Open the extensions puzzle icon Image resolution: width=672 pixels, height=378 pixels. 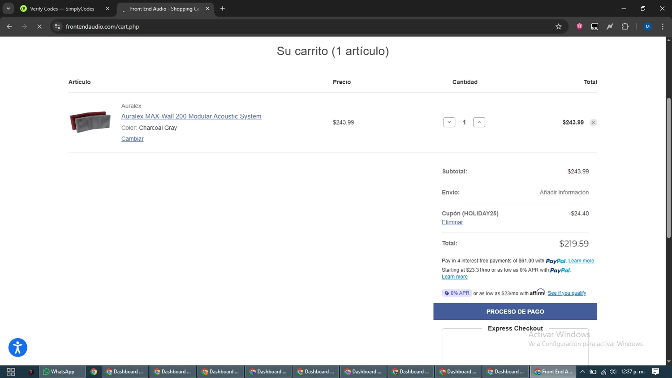(625, 26)
